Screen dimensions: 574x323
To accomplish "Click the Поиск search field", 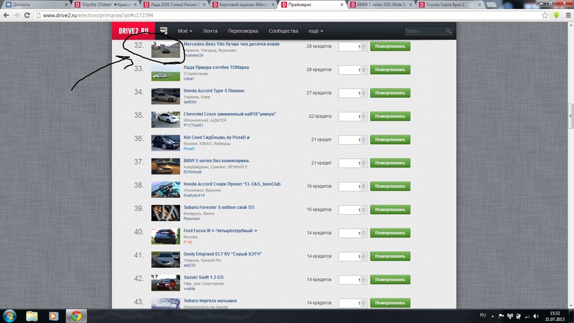I will tap(425, 31).
